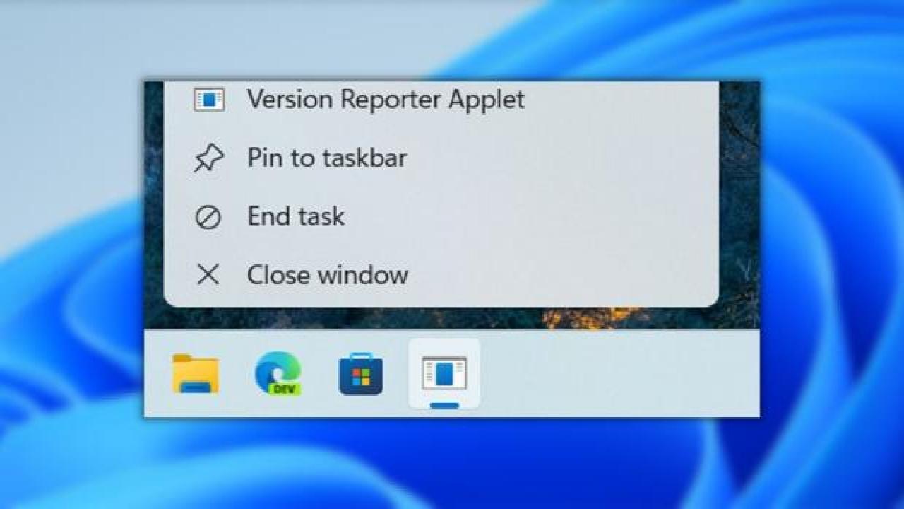The width and height of the screenshot is (904, 509).
Task: Select the "End task" text option
Action: 296,216
